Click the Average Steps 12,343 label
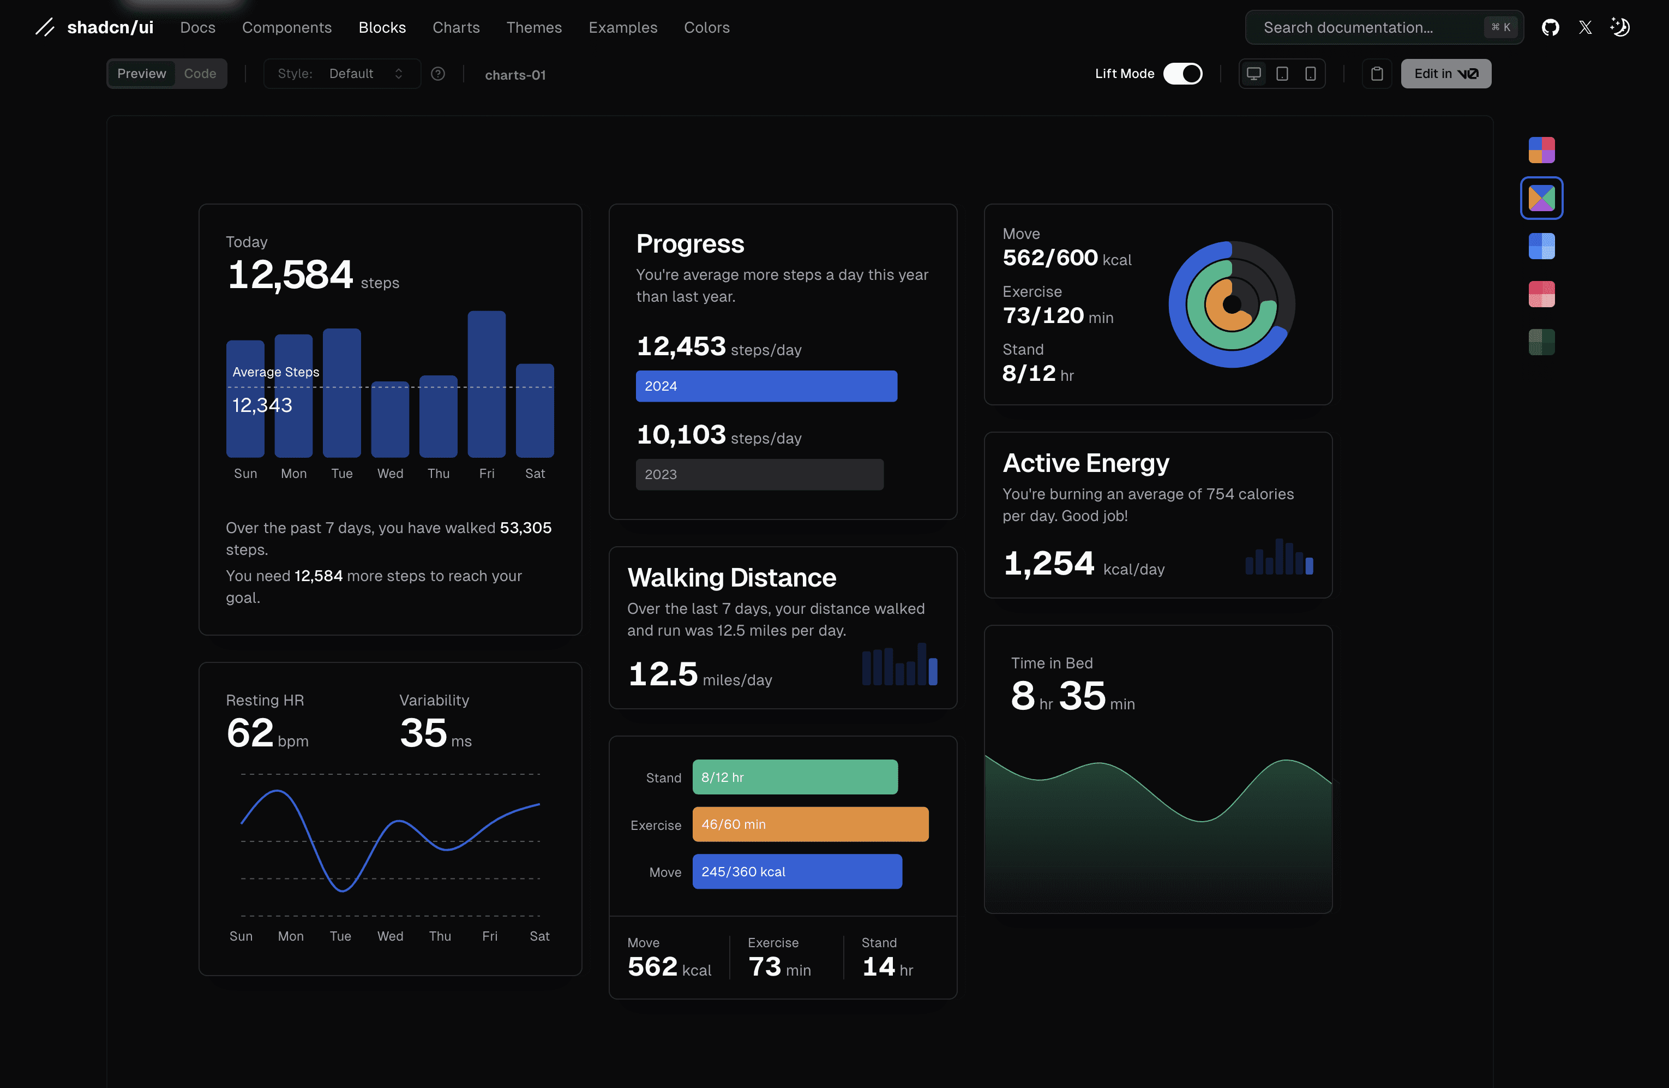The height and width of the screenshot is (1088, 1669). (x=275, y=390)
